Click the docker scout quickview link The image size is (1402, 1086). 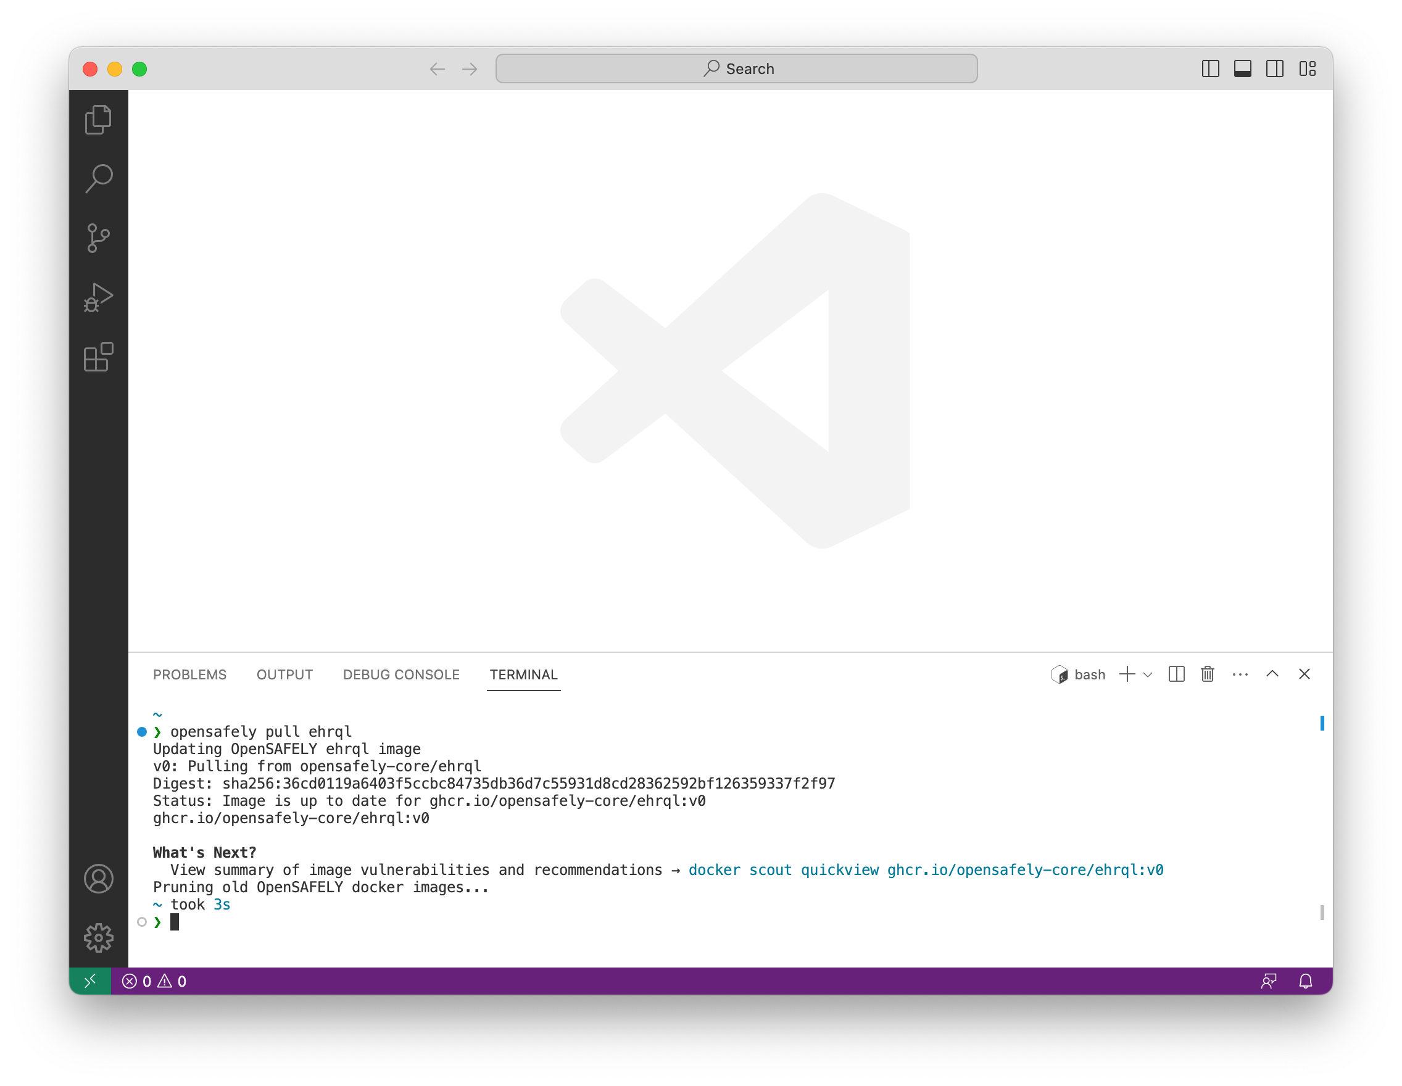(925, 869)
